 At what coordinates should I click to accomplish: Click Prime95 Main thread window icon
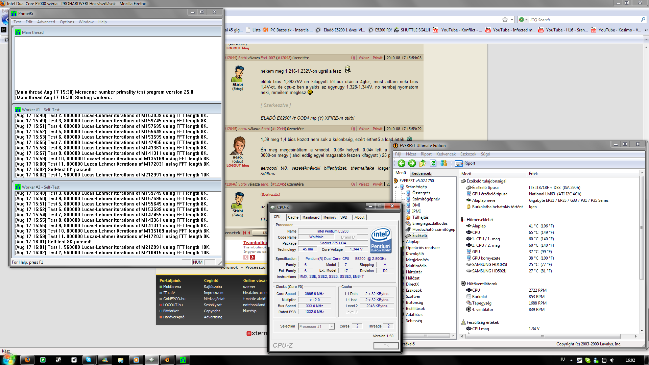click(x=18, y=32)
